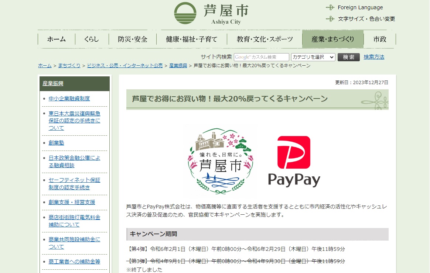
Task: Click the 芦屋市 emblem campaign image
Action: 221,161
